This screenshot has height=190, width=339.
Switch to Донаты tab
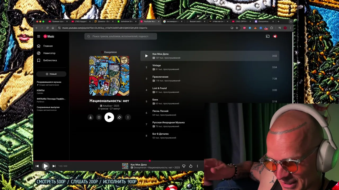pos(104,21)
